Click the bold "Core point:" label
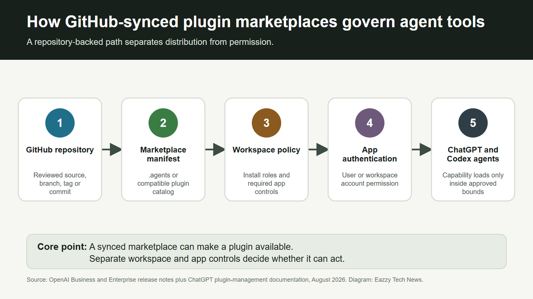The image size is (533, 299). [62, 246]
